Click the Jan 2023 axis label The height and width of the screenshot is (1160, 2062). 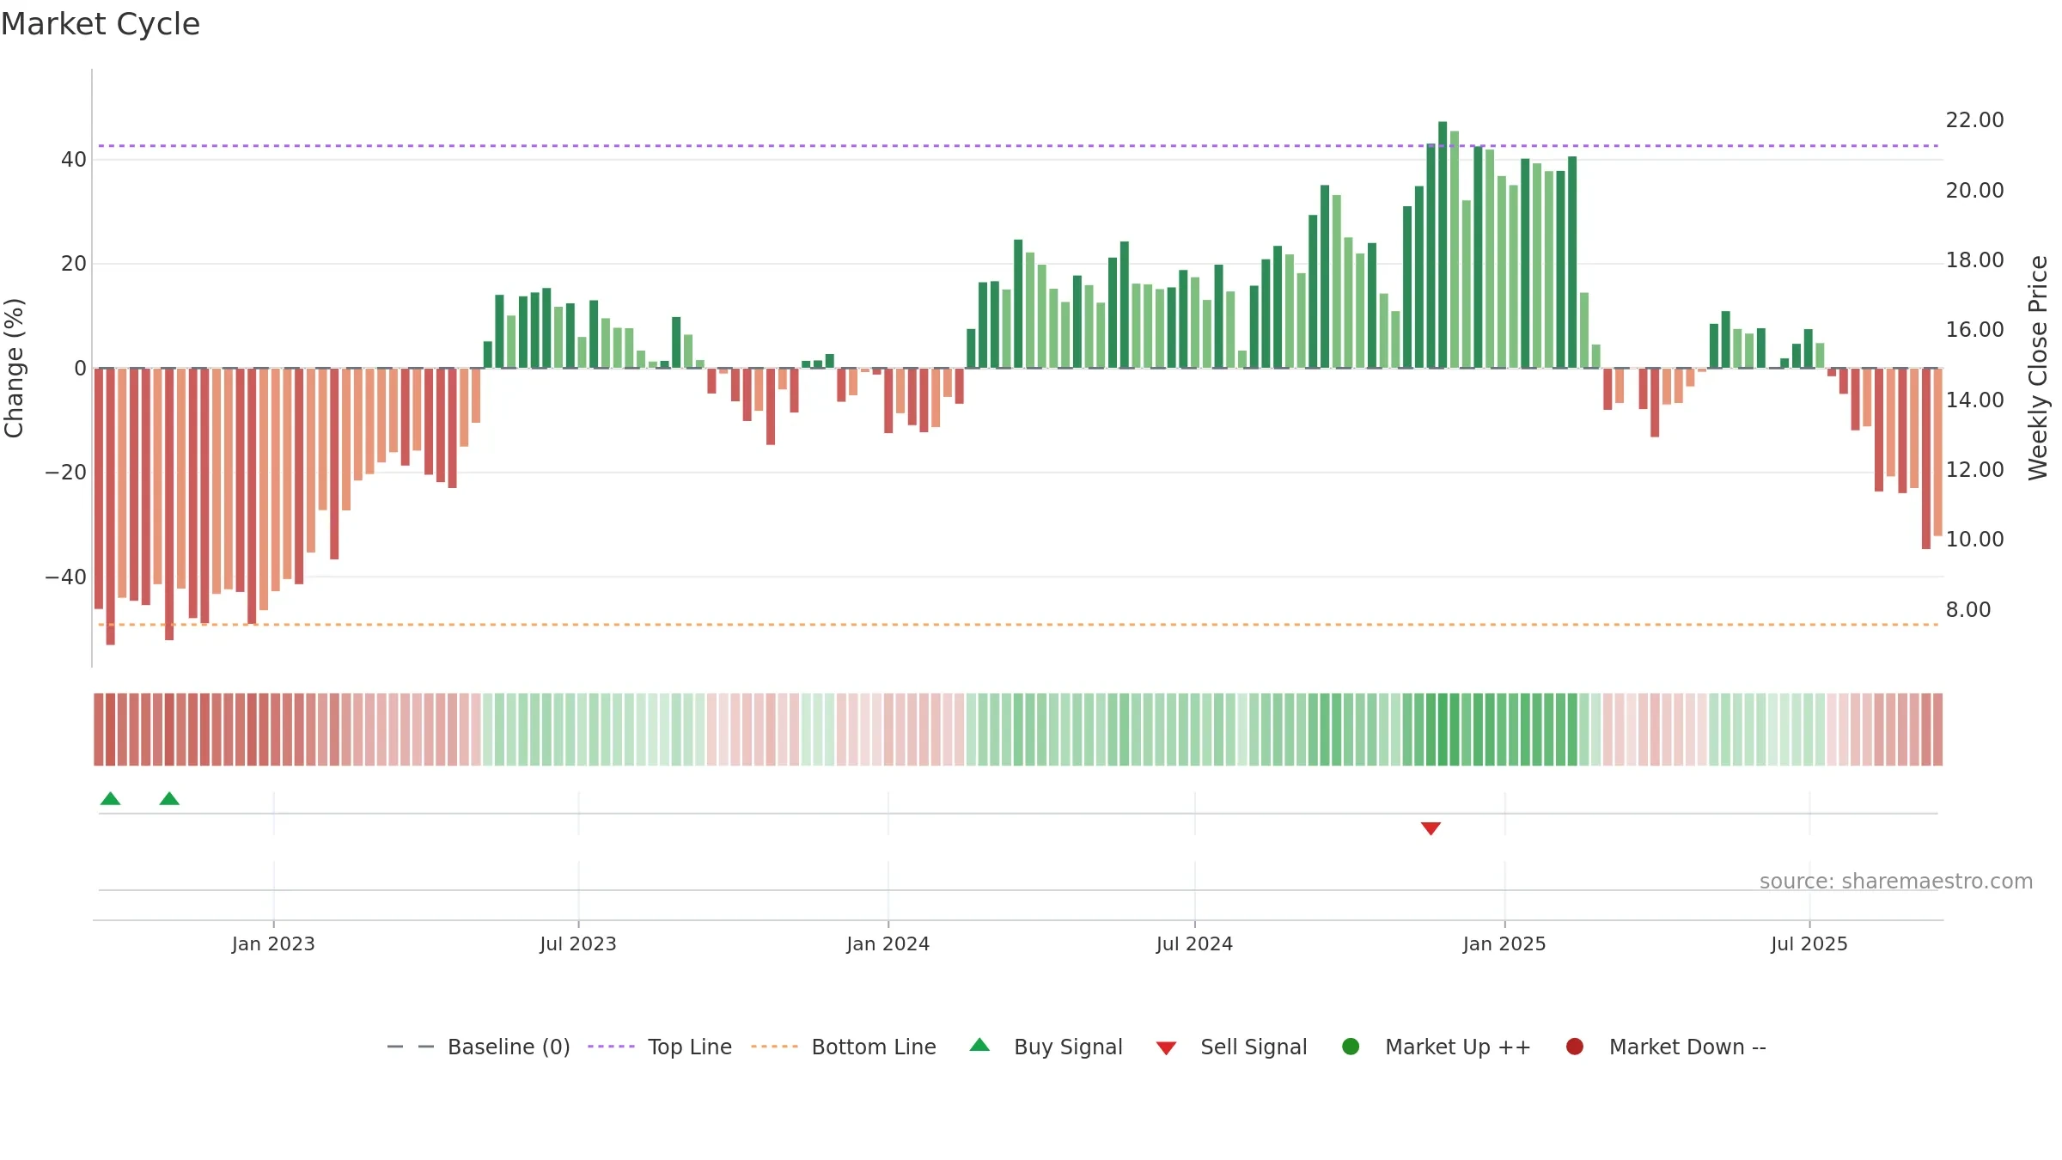273,944
